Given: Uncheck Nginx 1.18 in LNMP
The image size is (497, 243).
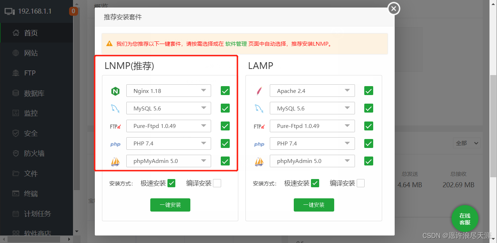Looking at the screenshot, I should click(225, 91).
